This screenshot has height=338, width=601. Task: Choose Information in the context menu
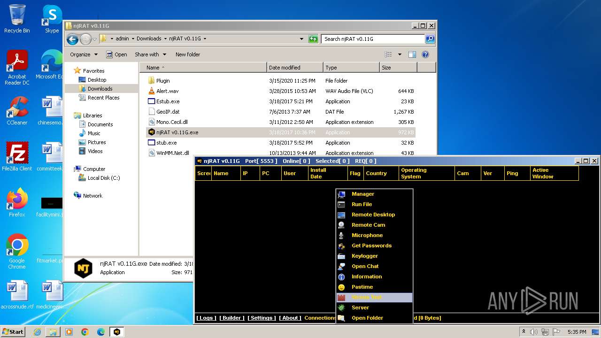point(374,277)
